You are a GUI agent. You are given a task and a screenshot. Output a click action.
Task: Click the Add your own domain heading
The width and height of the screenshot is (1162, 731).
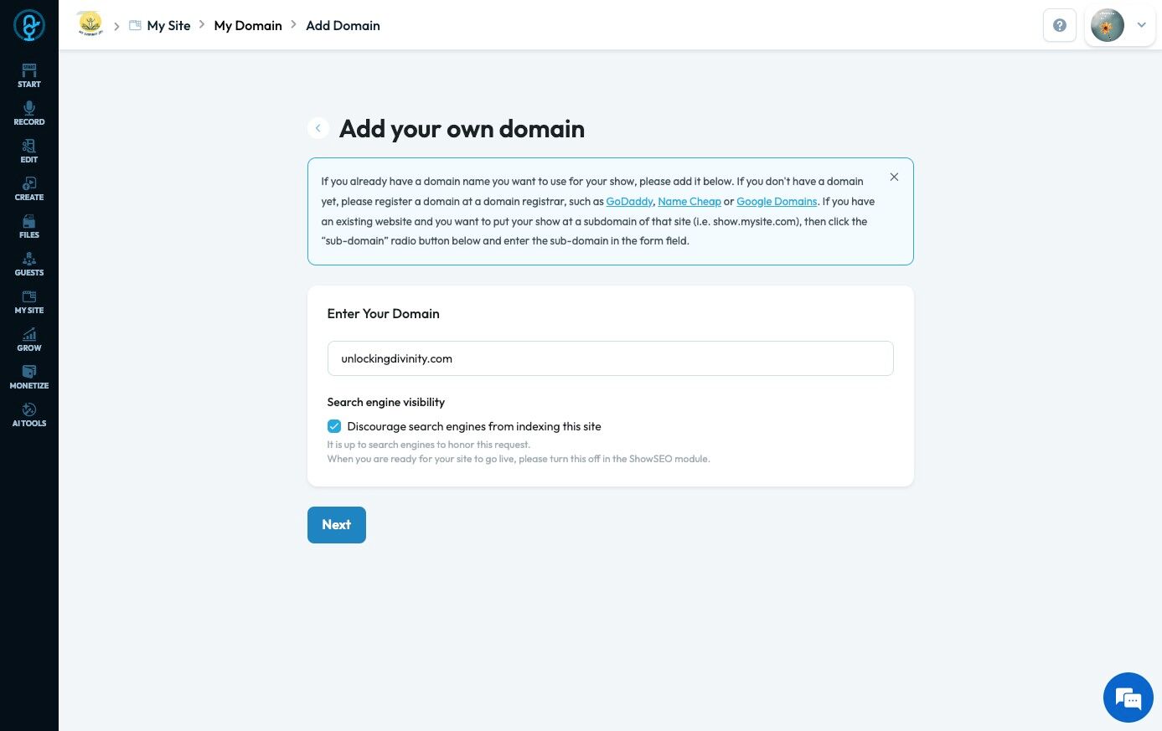[x=462, y=129]
